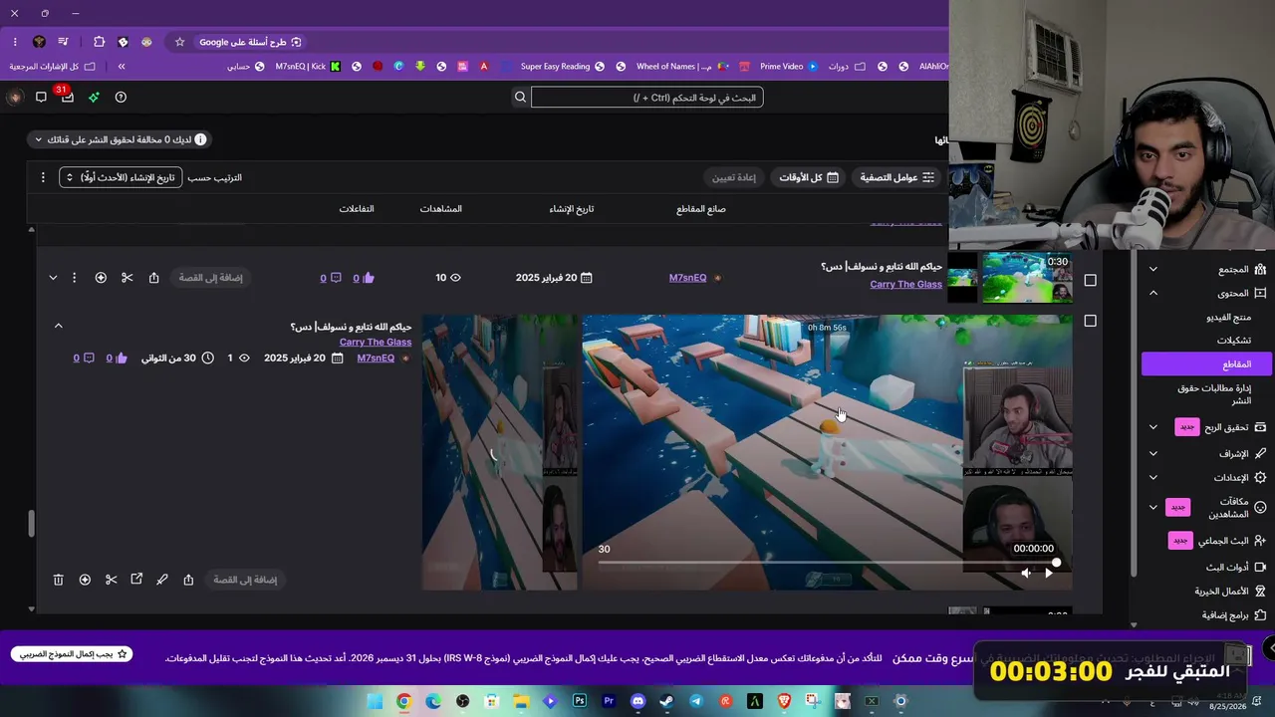Click the dashboard search field البحث في لوحة التحكم
This screenshot has height=717, width=1275.
point(647,97)
